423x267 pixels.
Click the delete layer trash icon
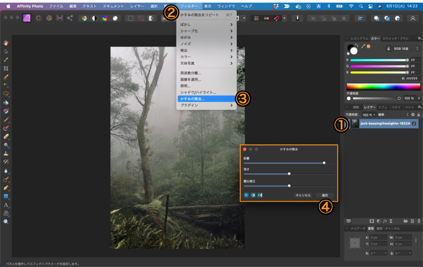click(x=419, y=221)
